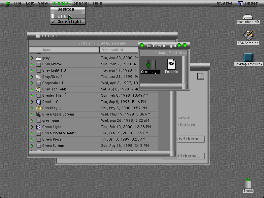Expand the Gray Groove disclosure triangle
The width and height of the screenshot is (264, 198).
[32, 64]
